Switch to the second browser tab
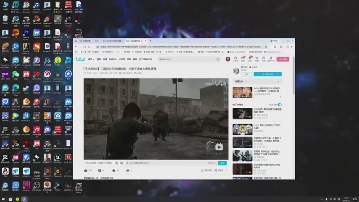Screen dimensions: 359x202 [113, 41]
